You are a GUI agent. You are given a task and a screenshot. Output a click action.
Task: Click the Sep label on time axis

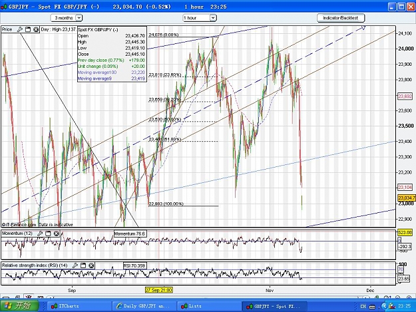[x=72, y=290]
